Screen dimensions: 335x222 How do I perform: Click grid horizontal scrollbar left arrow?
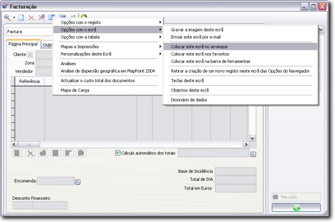click(14, 144)
